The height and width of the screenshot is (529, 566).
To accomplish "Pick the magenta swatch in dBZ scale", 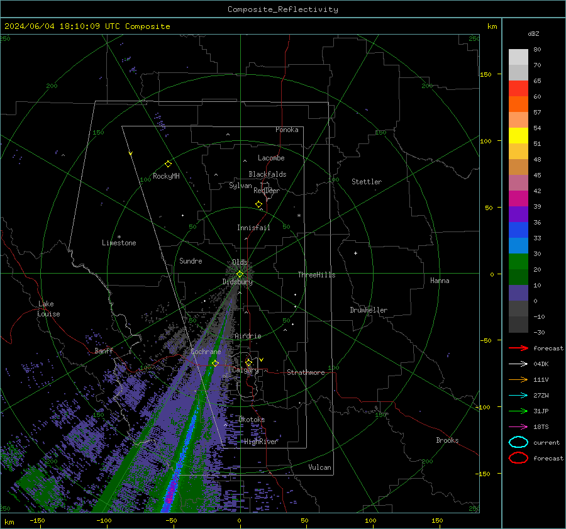I will [x=518, y=199].
